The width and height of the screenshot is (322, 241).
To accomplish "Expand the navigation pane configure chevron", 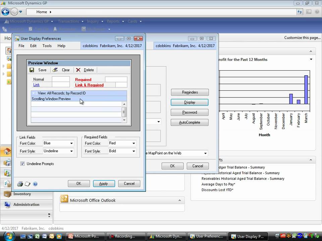I will pyautogui.click(x=49, y=215).
